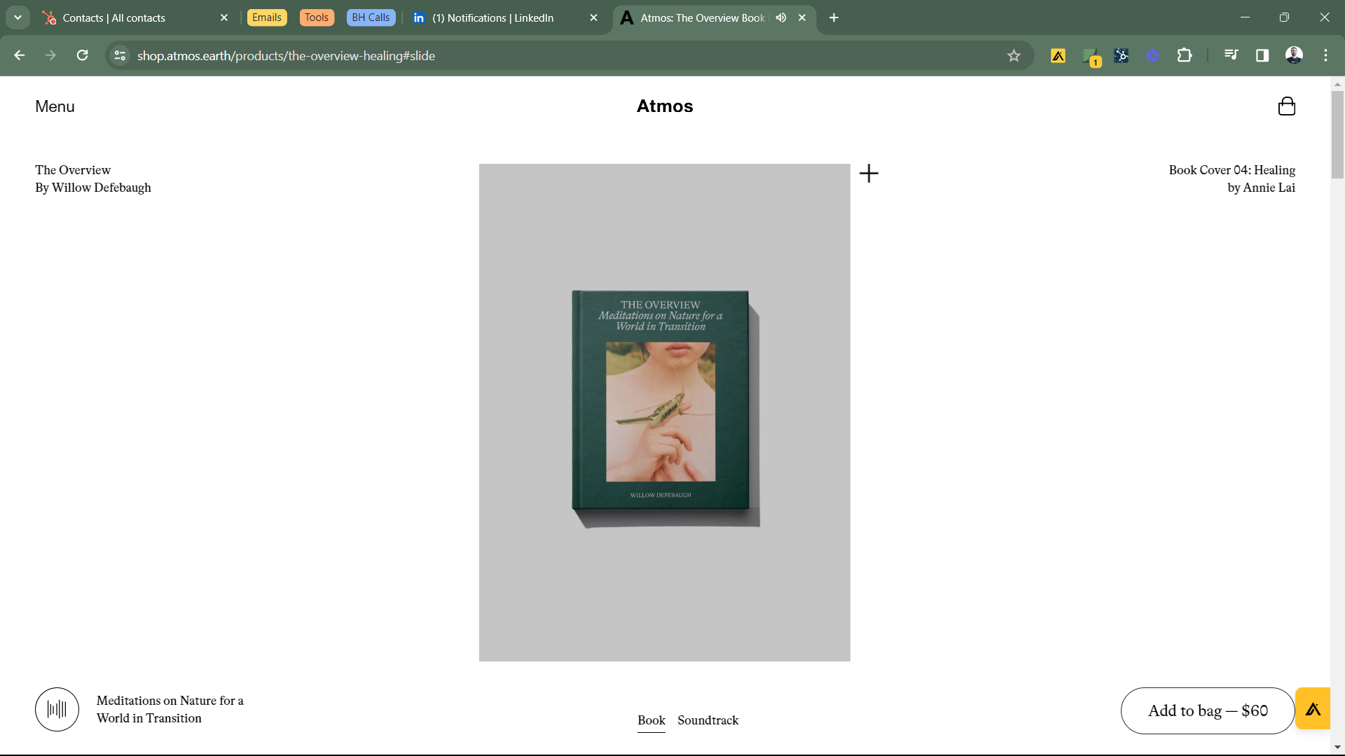1345x756 pixels.
Task: View site information icon in address bar
Action: pos(120,55)
